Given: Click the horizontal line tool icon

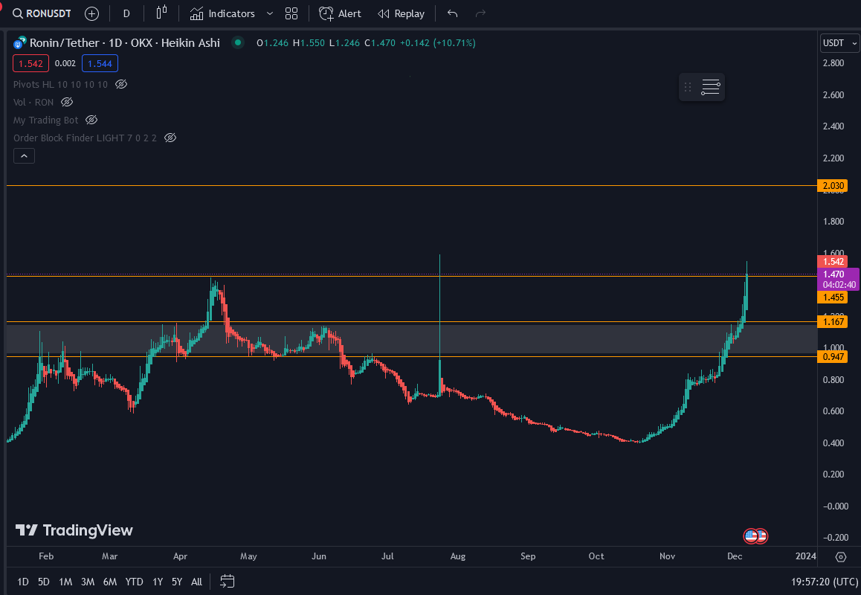Looking at the screenshot, I should click(711, 87).
